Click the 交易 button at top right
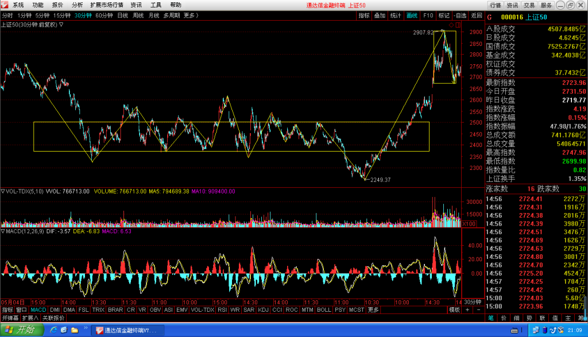 tap(529, 5)
